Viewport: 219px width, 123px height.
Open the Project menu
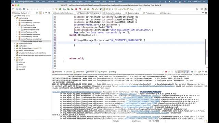pyautogui.click(x=96, y=1)
